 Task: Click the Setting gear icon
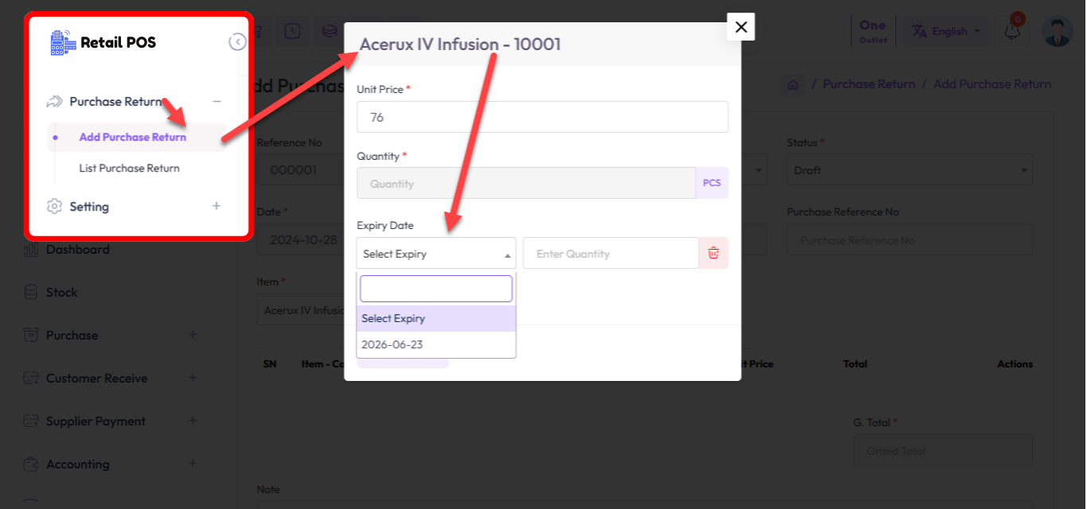(54, 207)
